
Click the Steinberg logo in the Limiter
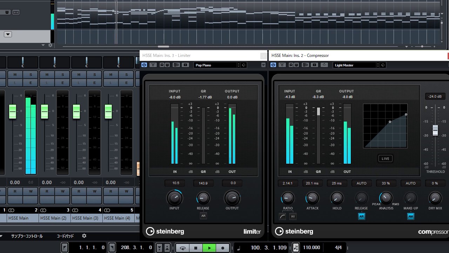[x=165, y=231]
